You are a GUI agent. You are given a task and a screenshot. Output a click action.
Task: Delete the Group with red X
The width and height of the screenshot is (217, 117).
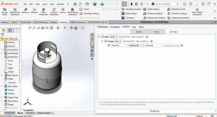click(151, 41)
